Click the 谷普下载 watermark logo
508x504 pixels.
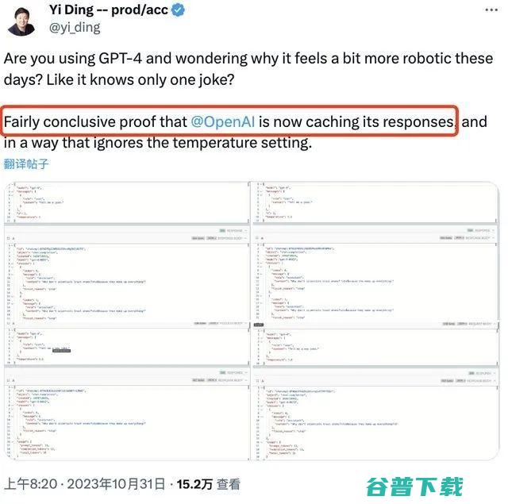(414, 487)
